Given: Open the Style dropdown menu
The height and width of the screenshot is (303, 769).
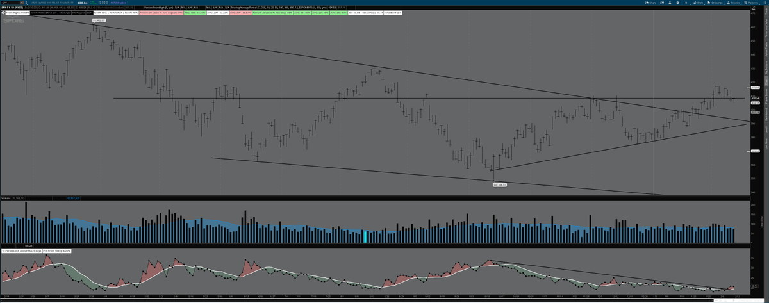Looking at the screenshot, I should tap(699, 3).
